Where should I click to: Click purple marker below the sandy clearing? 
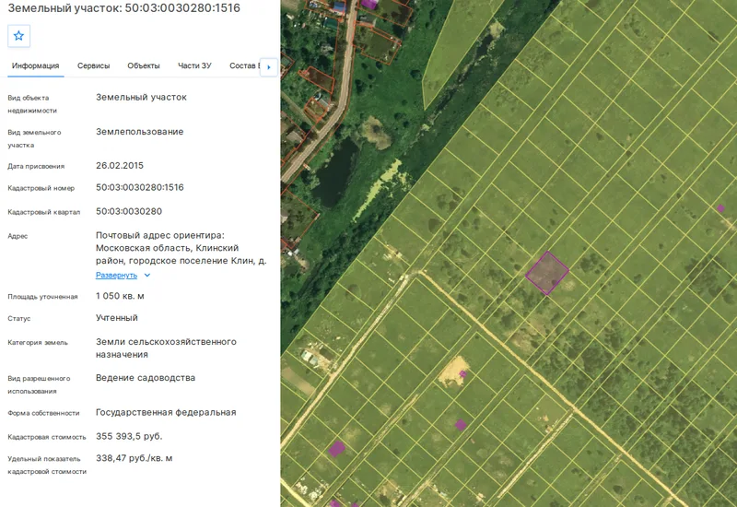[461, 425]
